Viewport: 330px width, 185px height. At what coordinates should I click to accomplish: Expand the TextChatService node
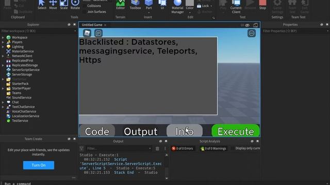tap(3, 107)
